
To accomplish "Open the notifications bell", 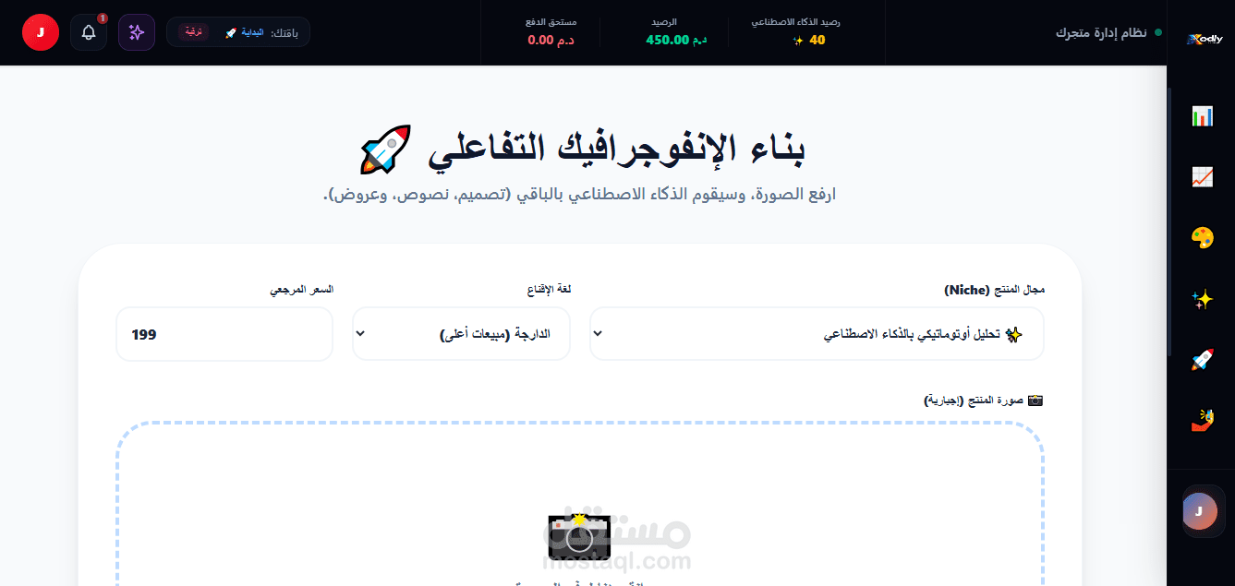I will coord(89,32).
